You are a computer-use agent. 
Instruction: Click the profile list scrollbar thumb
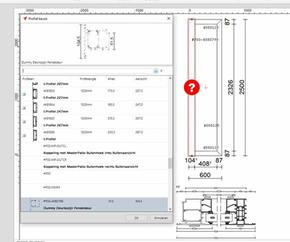[x=170, y=163]
